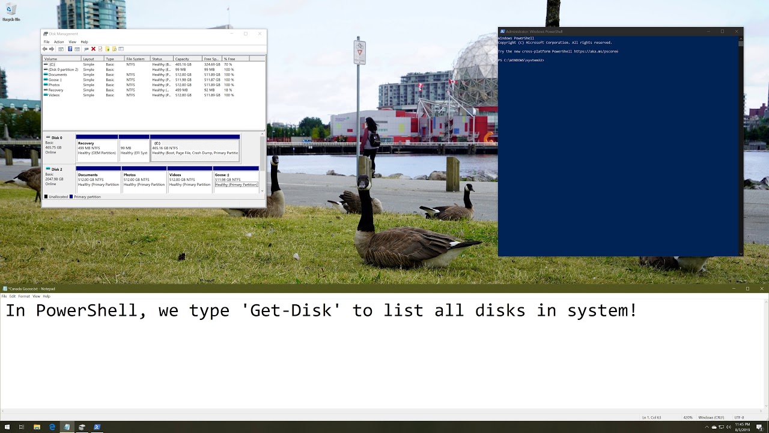Sort by the Capacity column header

pyautogui.click(x=187, y=59)
